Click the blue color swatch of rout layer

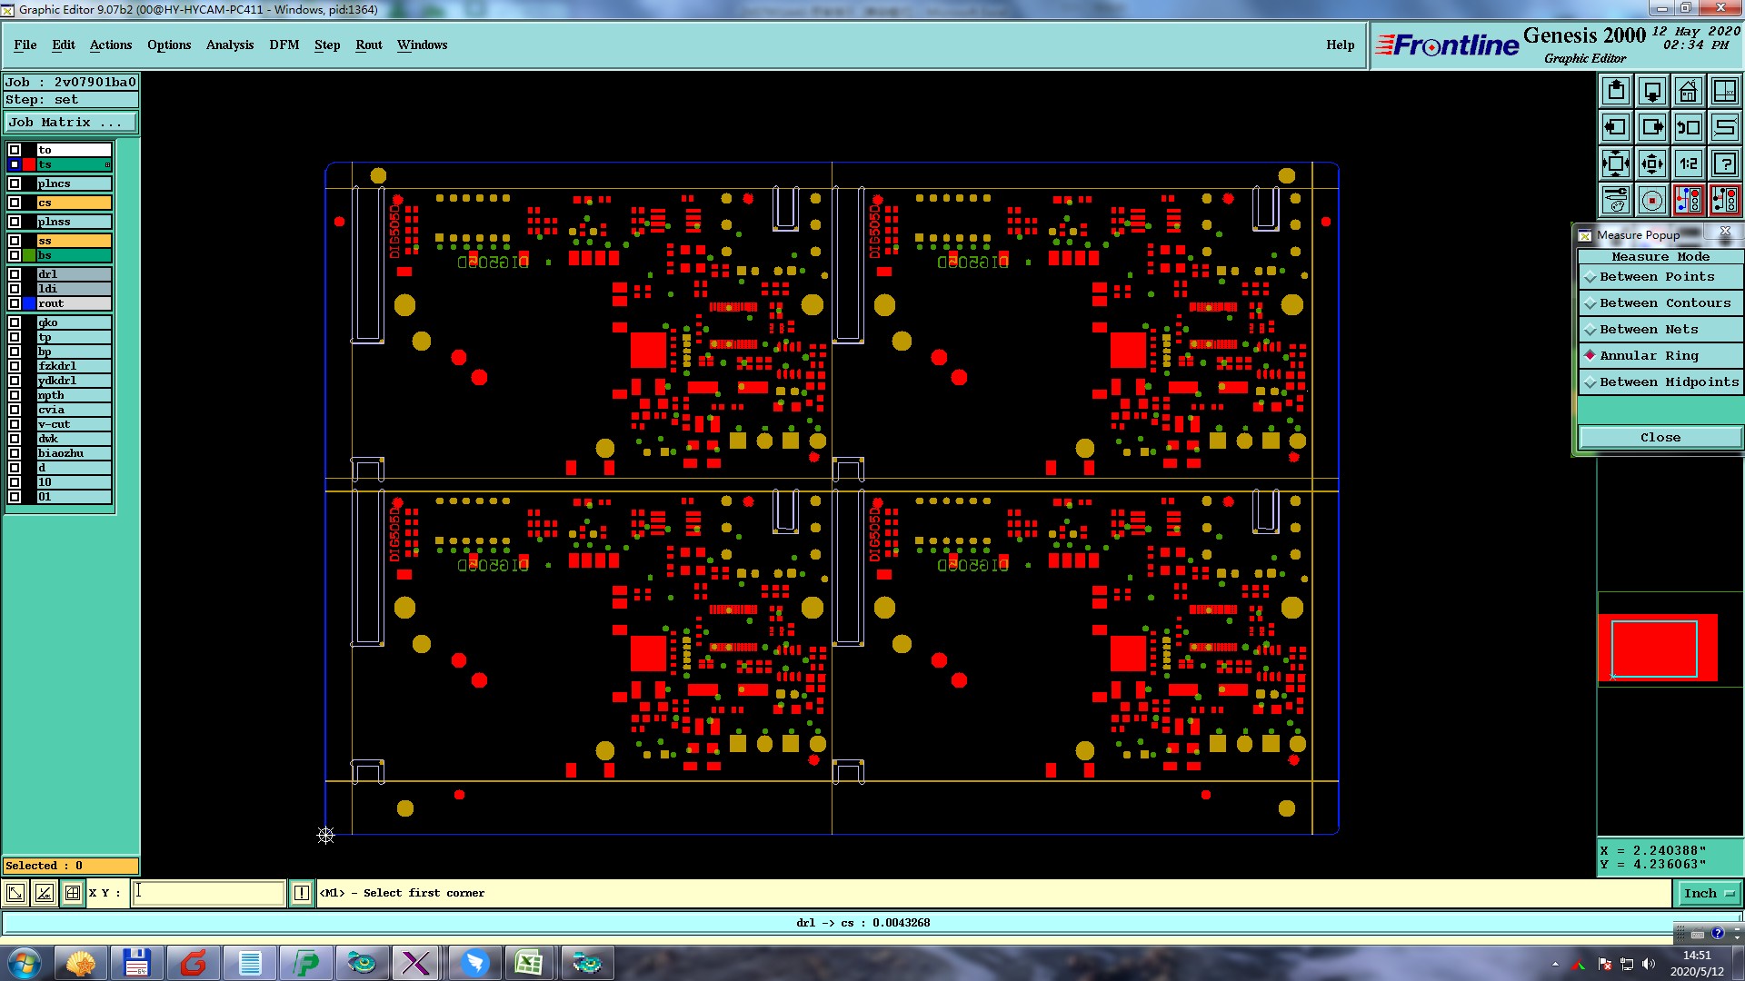[29, 303]
